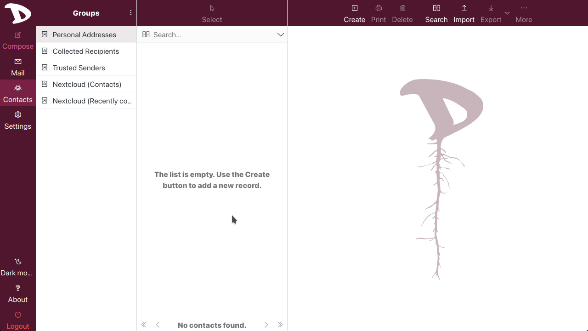Open Trusted Senders address book
The width and height of the screenshot is (588, 331).
click(x=79, y=68)
